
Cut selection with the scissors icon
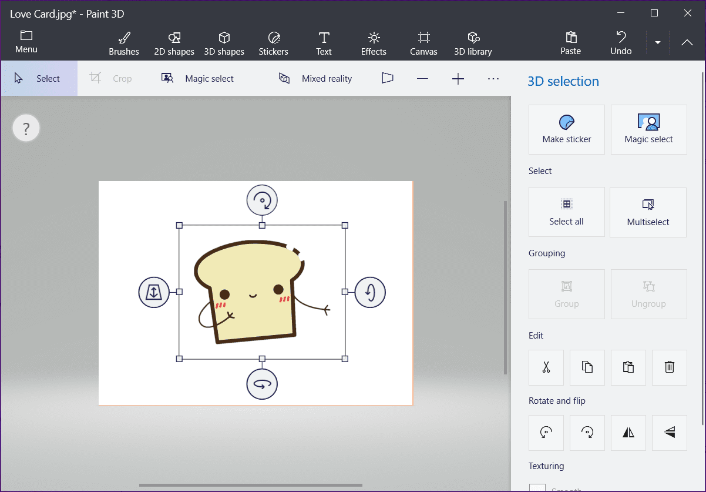pyautogui.click(x=546, y=367)
